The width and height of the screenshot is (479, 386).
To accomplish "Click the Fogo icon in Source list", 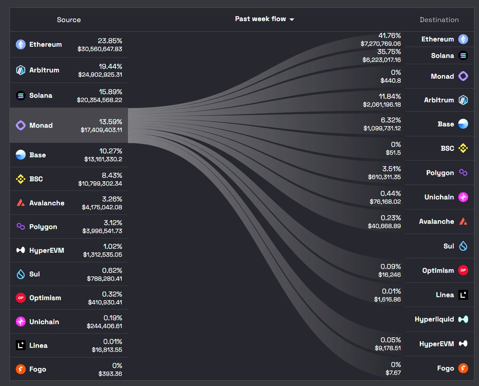I will 21,369.
